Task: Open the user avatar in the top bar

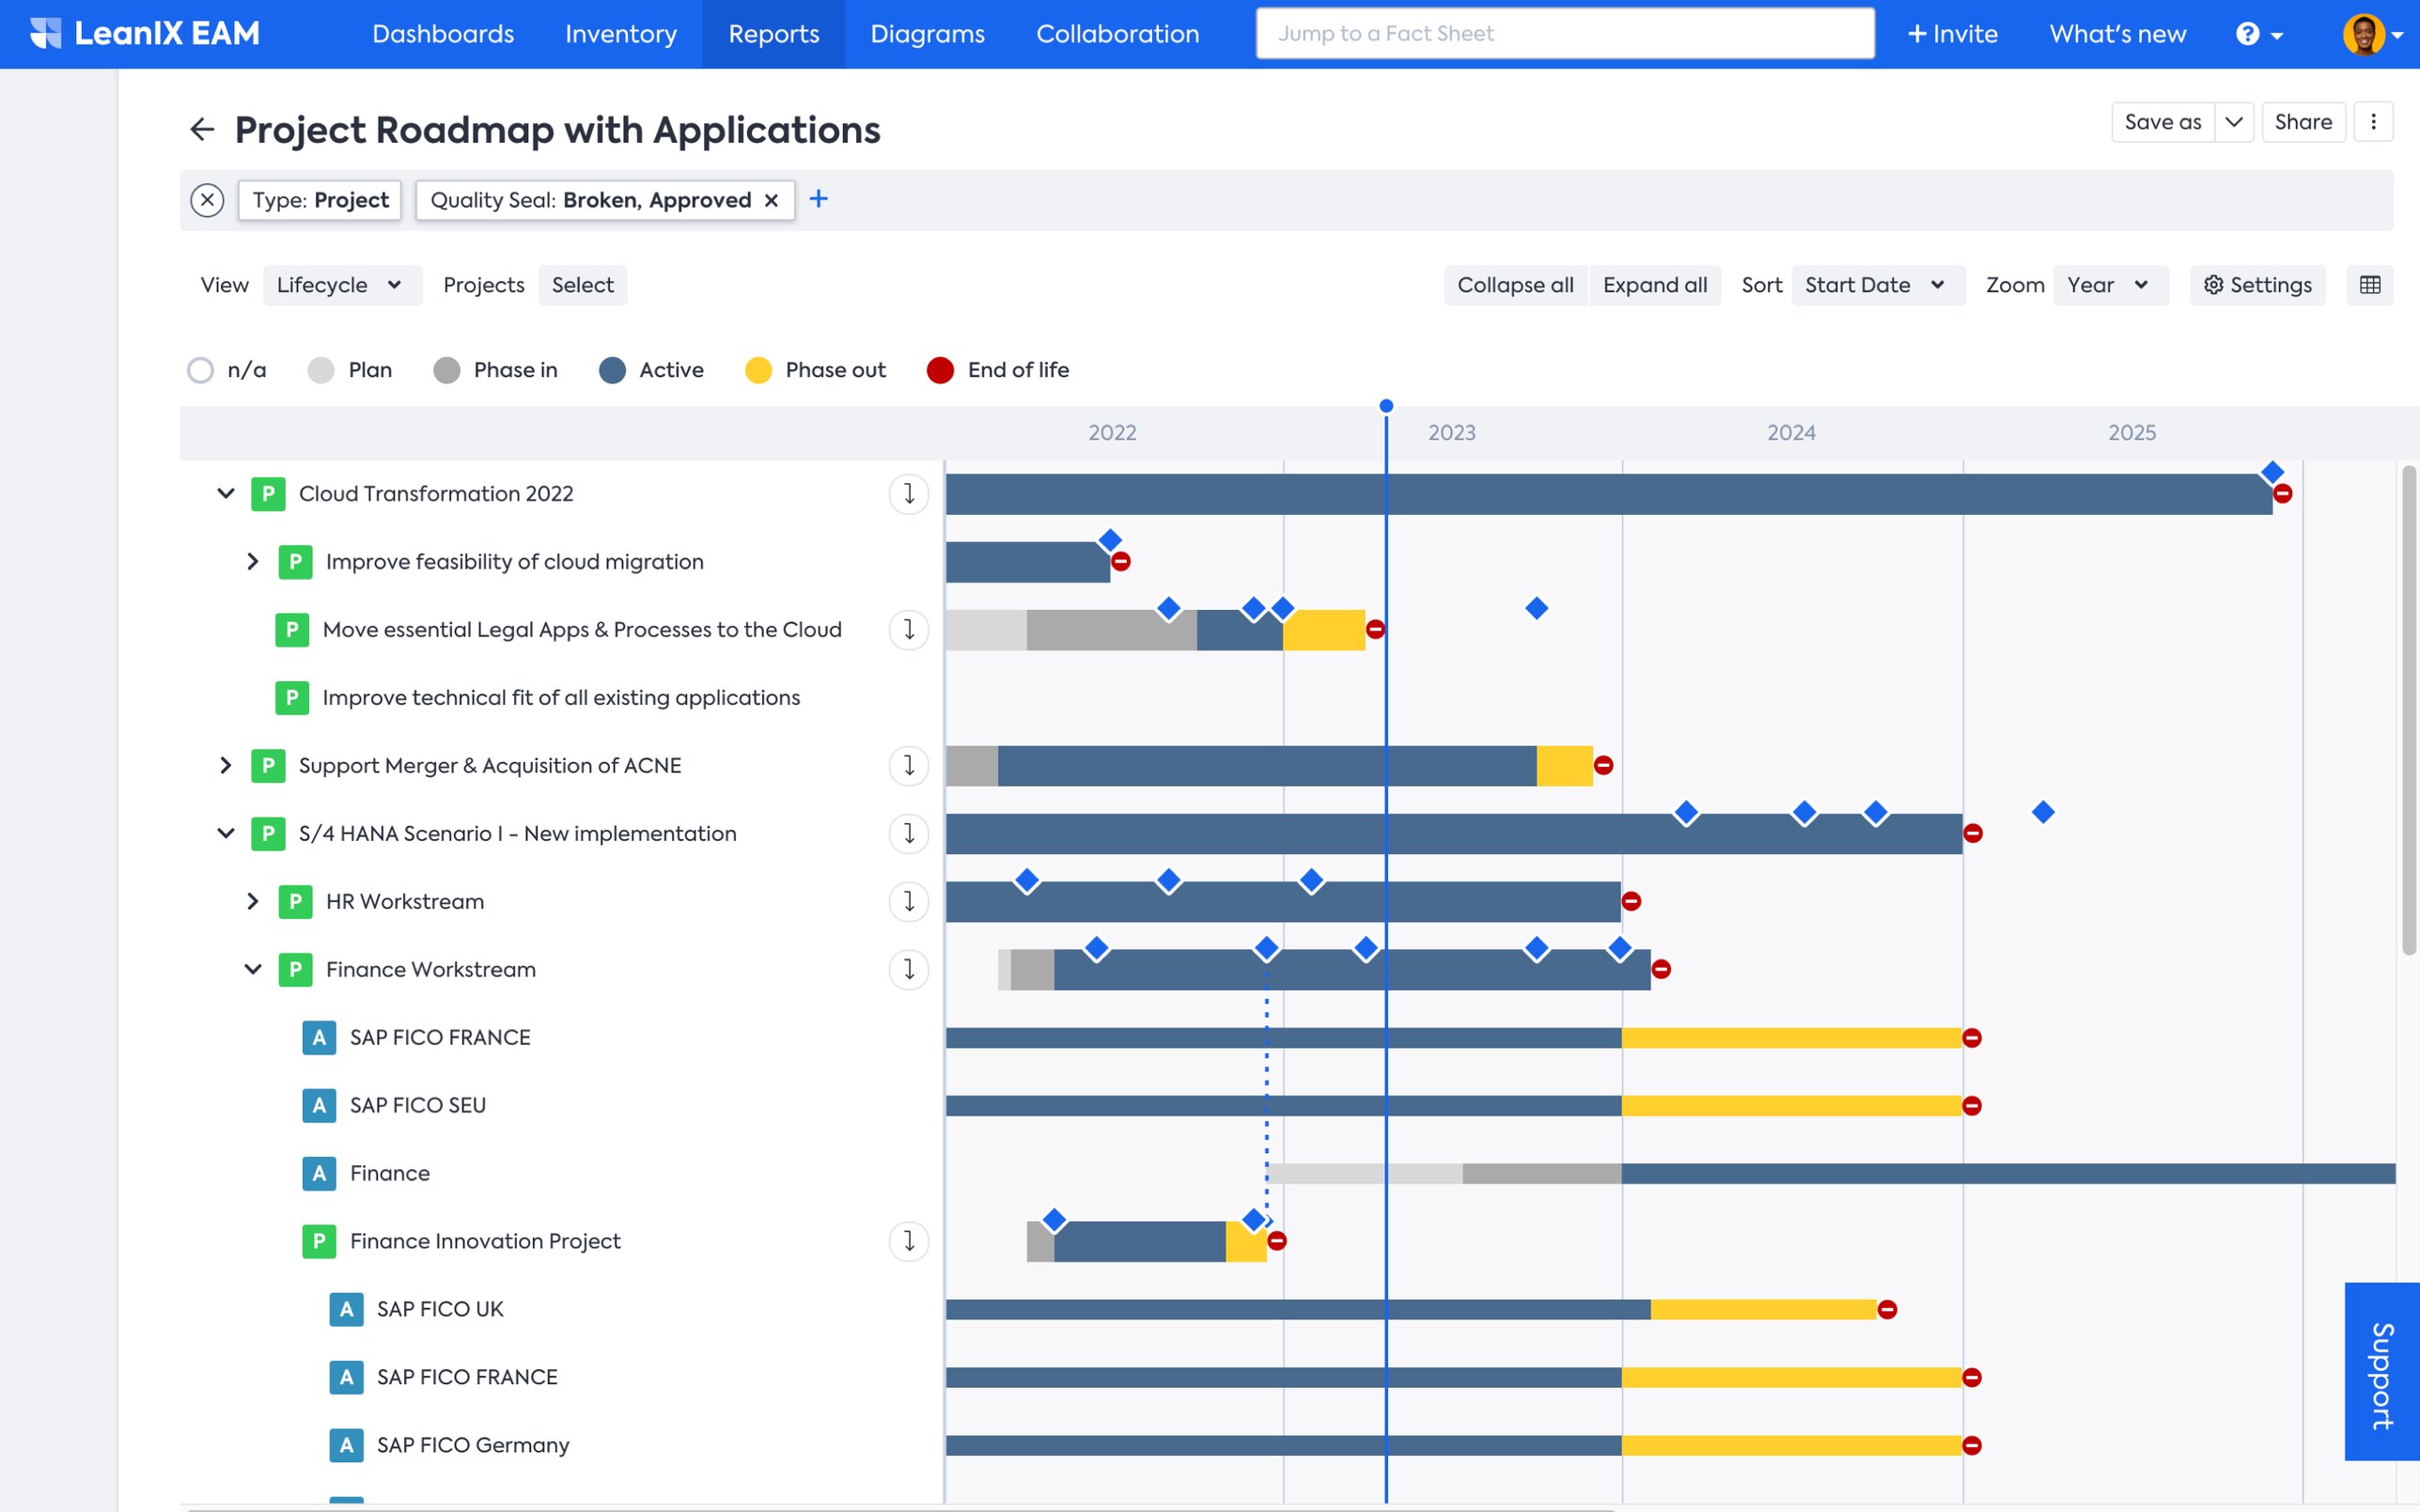Action: pyautogui.click(x=2366, y=33)
